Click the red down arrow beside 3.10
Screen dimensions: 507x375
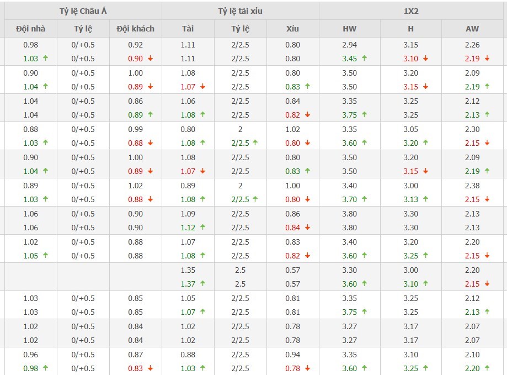tap(425, 59)
